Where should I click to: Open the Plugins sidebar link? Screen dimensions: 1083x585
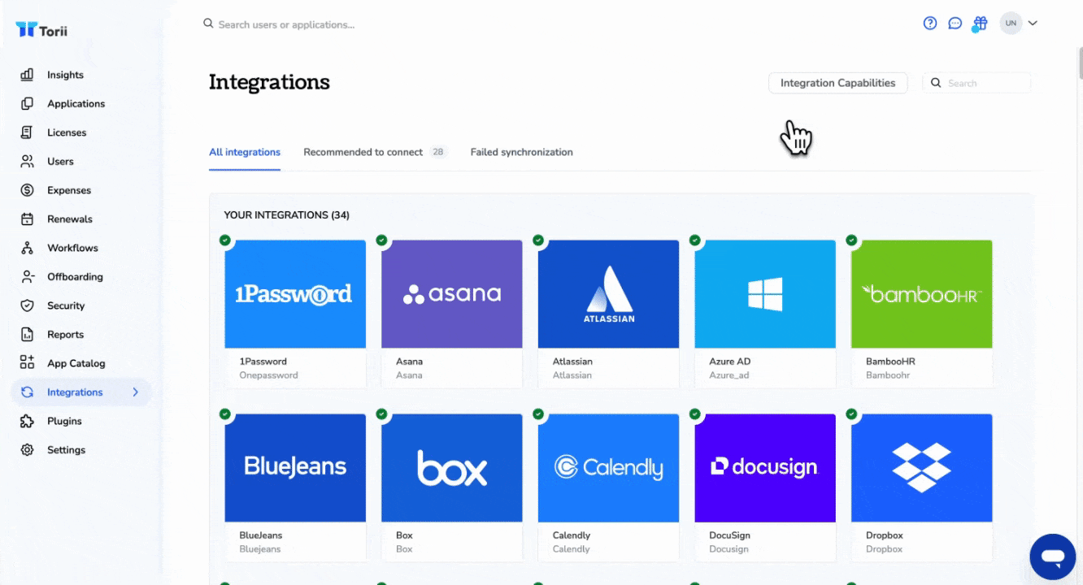(x=64, y=421)
